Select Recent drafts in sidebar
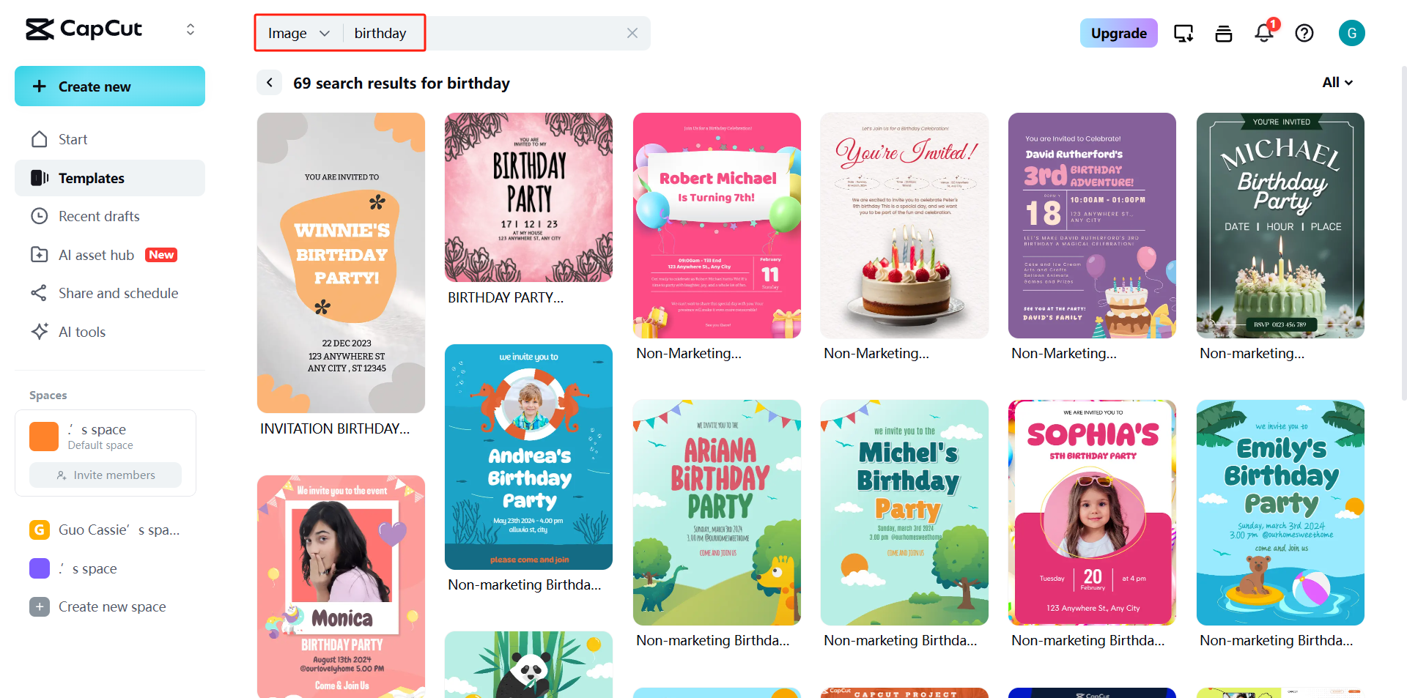 click(x=99, y=216)
